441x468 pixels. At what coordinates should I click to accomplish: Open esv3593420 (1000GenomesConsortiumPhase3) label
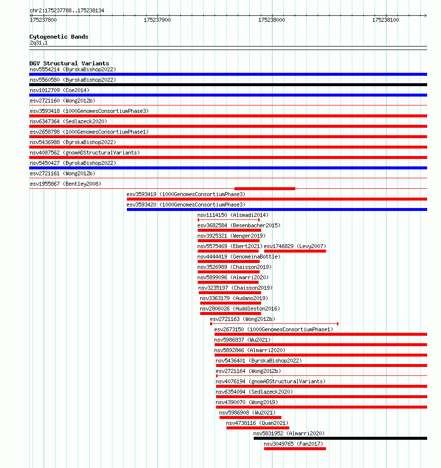pyautogui.click(x=186, y=205)
